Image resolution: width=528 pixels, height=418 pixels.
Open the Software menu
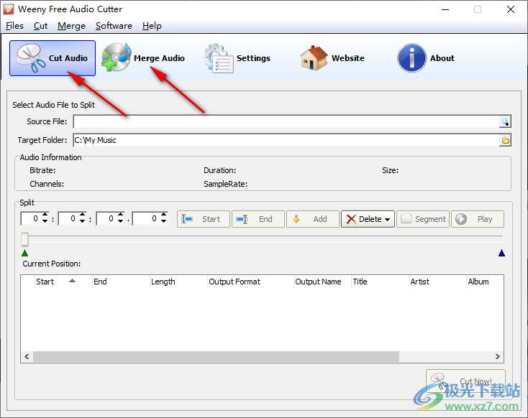point(114,26)
